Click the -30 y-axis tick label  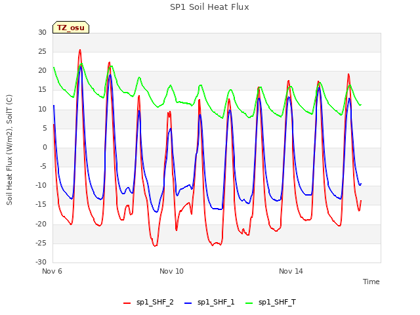coord(41,262)
